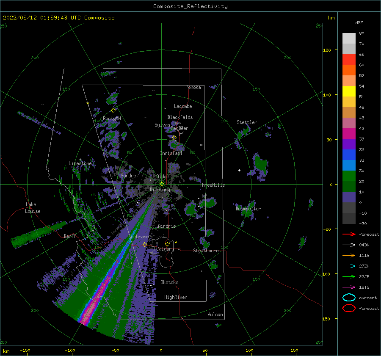Select the 51 dBZ yellow color swatch
381x356 pixels.
coord(349,91)
